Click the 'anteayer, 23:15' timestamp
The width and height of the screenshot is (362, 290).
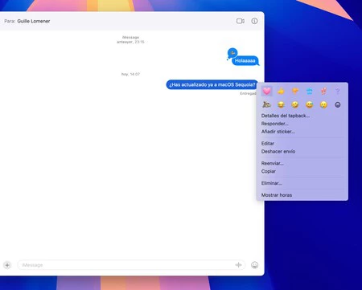coord(130,42)
